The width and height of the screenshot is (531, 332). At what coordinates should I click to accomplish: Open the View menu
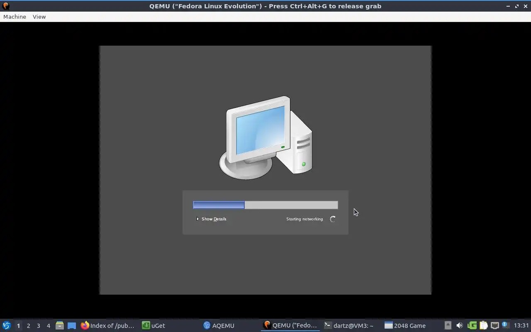[39, 17]
